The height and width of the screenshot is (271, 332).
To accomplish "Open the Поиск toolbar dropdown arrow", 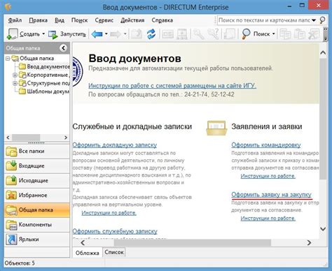I will (274, 34).
